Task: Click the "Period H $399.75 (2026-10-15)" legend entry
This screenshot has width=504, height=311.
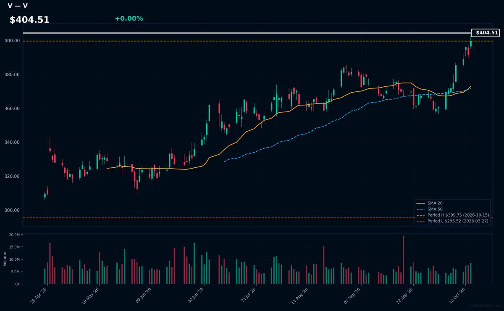Action: [453, 215]
